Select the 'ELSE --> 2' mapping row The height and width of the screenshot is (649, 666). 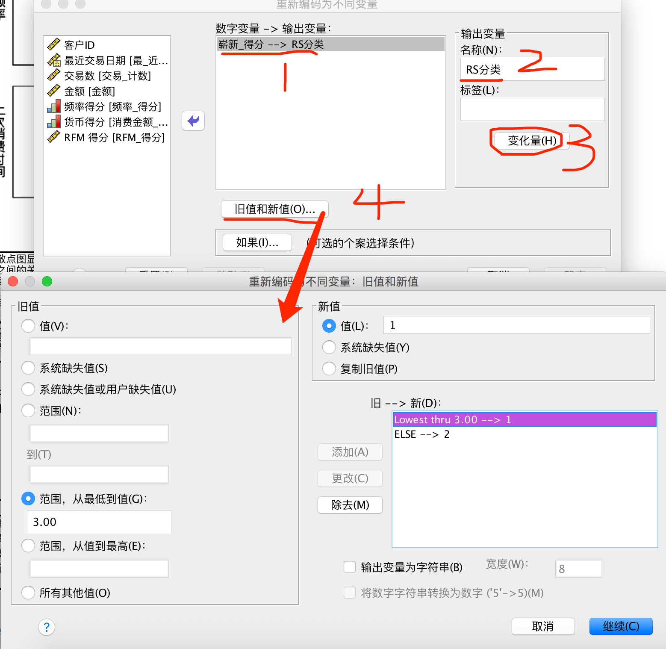(x=525, y=434)
